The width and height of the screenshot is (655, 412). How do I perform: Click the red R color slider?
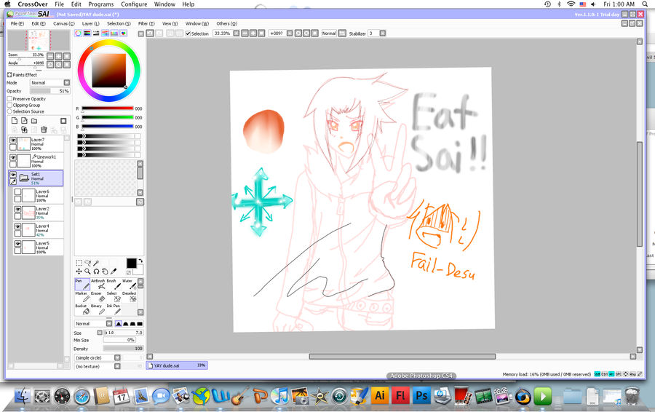coord(108,108)
